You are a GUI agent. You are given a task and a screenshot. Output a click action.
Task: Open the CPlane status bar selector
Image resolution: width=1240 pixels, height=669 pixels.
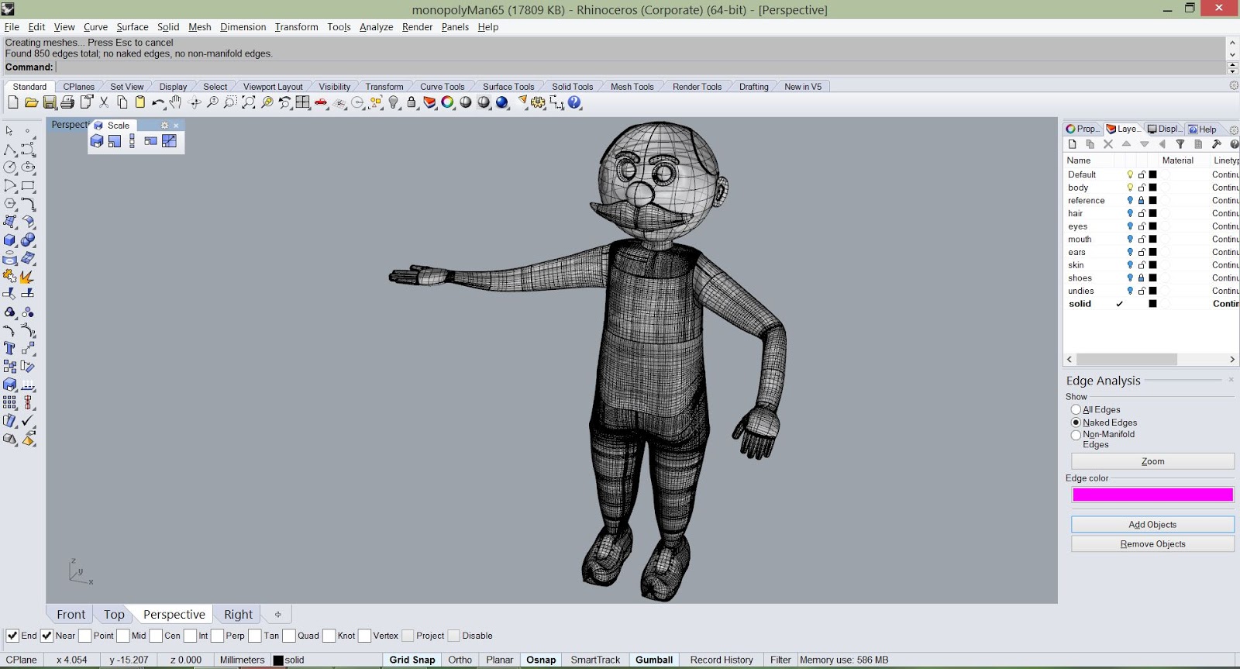coord(22,660)
